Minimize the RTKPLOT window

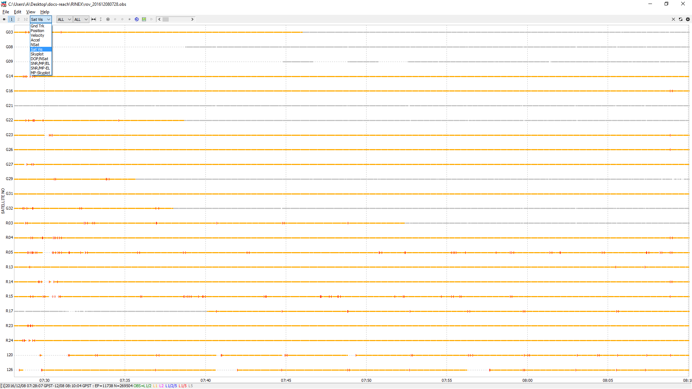tap(650, 4)
